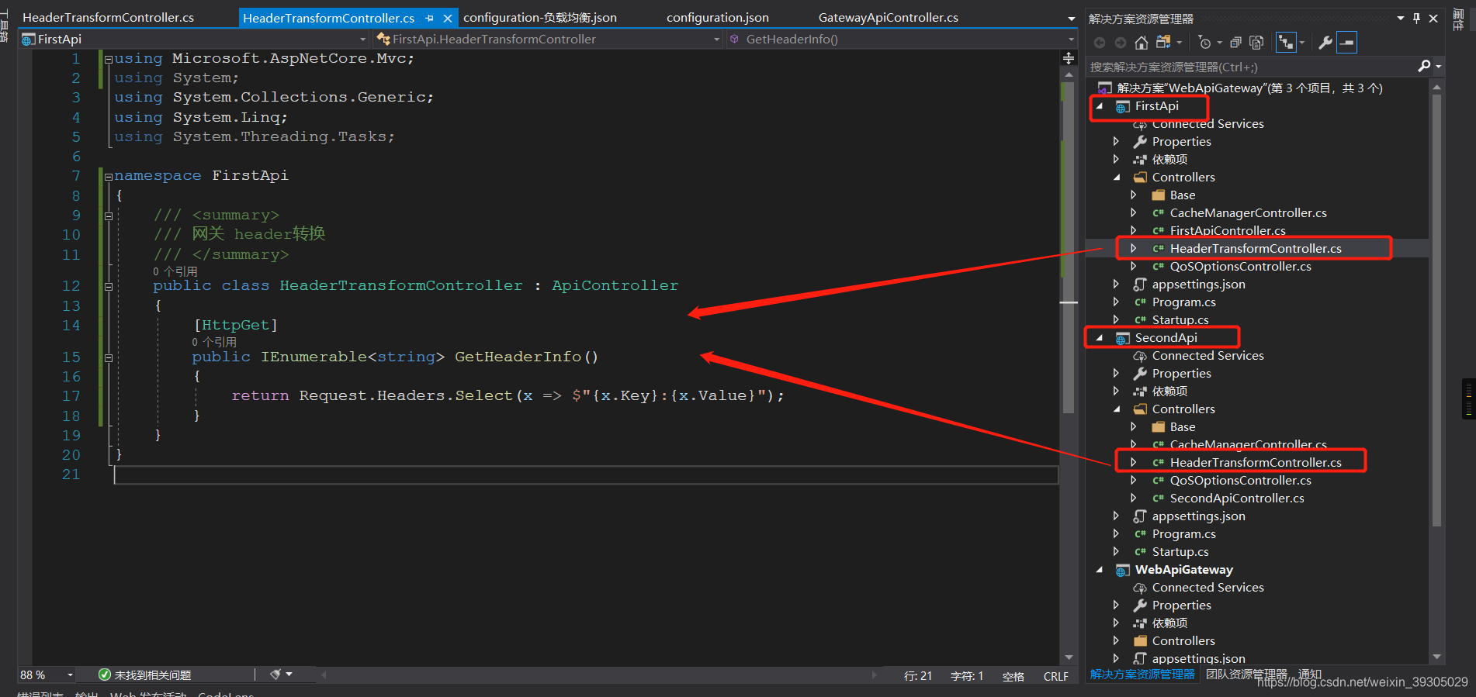Click the 0 个引用 CodeLens above GetHeaderInfo
1476x697 pixels.
point(214,342)
